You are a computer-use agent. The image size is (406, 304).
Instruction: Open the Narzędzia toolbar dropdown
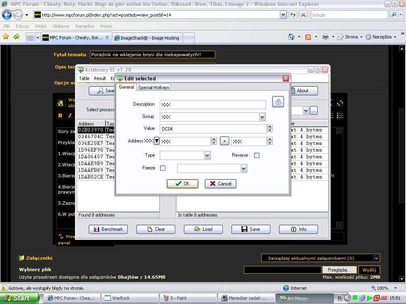click(x=395, y=37)
